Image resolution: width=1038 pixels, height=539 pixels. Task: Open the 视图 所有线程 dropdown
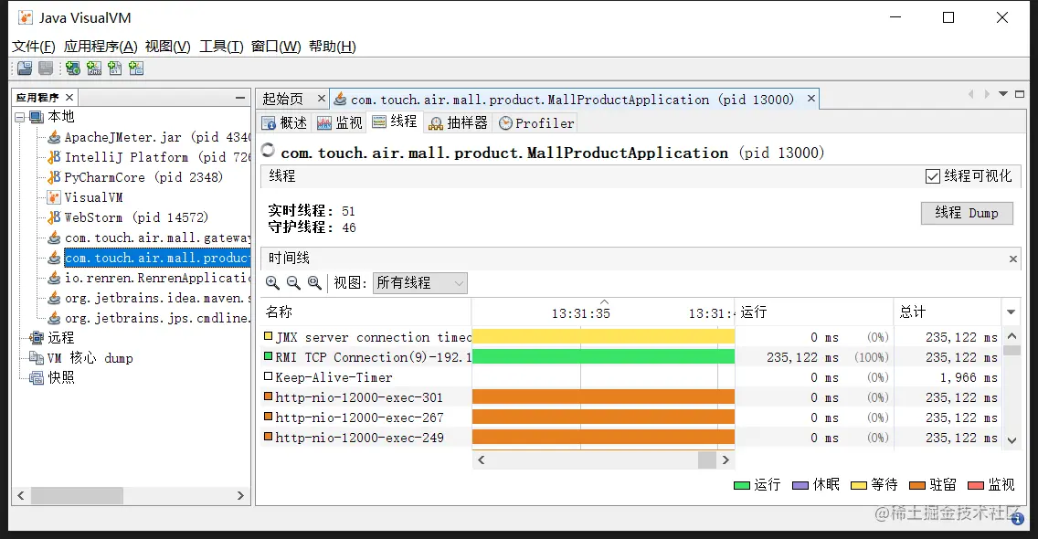pyautogui.click(x=419, y=282)
